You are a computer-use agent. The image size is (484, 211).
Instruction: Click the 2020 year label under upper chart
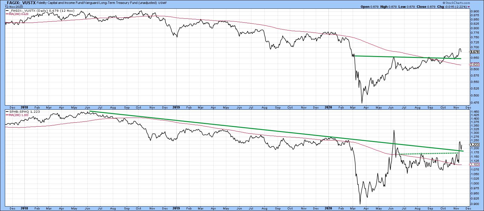[329, 107]
